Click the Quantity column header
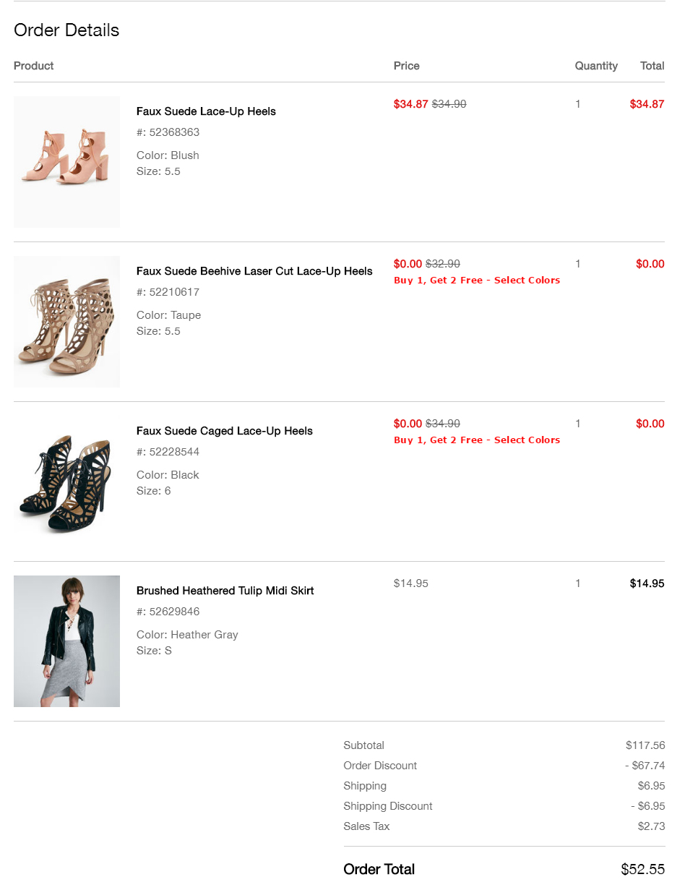The height and width of the screenshot is (890, 685). coord(596,66)
